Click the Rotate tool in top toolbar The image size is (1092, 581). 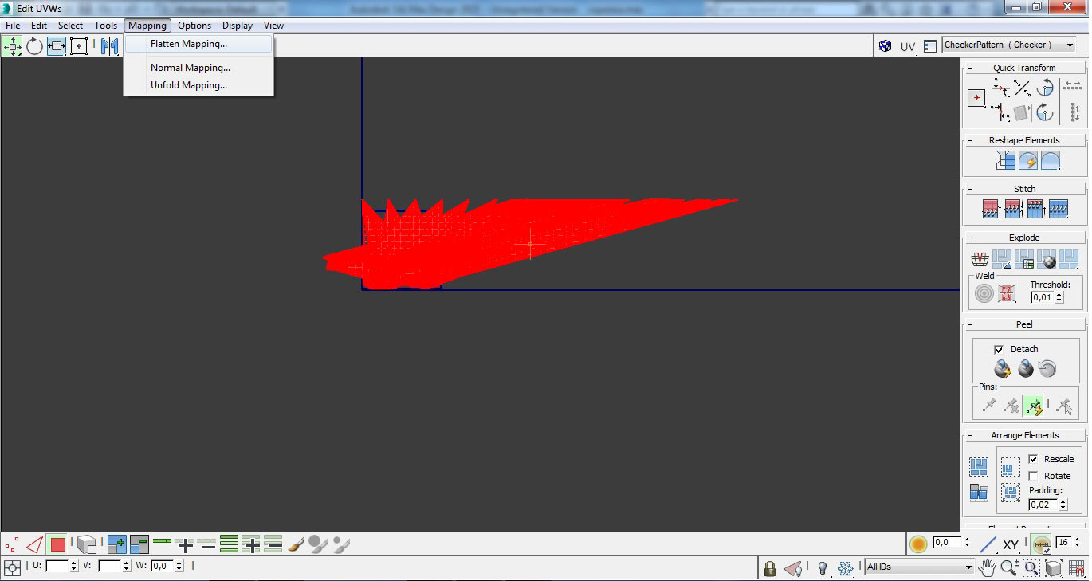tap(34, 46)
